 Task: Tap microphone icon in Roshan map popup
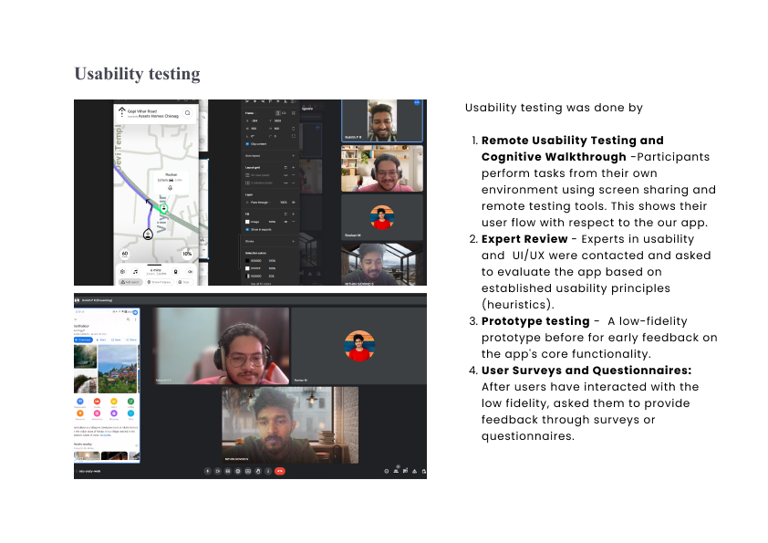(x=170, y=188)
